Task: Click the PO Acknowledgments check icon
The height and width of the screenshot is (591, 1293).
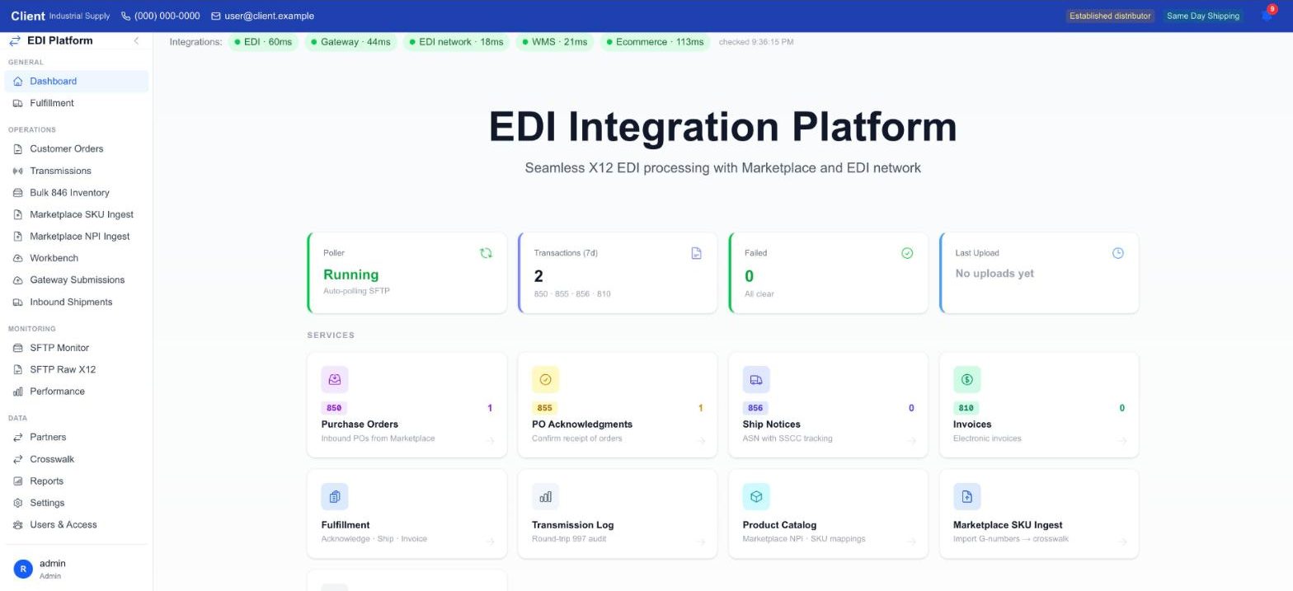Action: [x=545, y=379]
